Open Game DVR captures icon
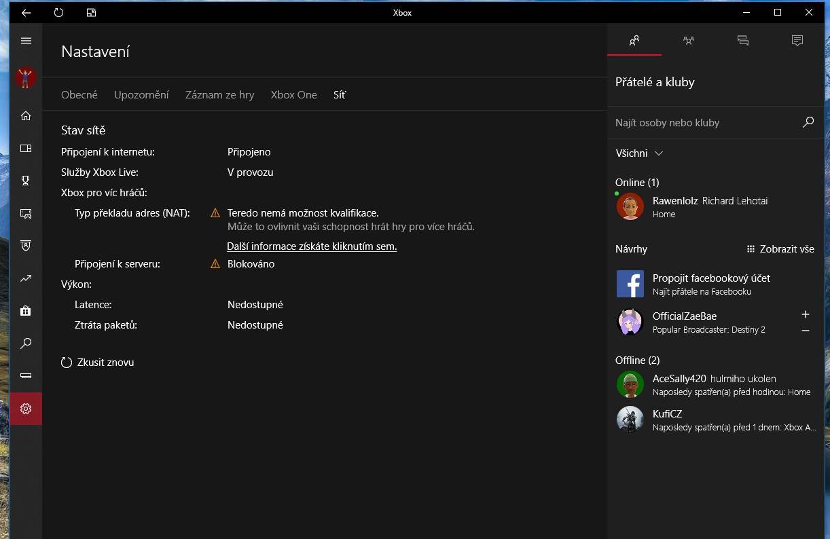 pyautogui.click(x=26, y=213)
